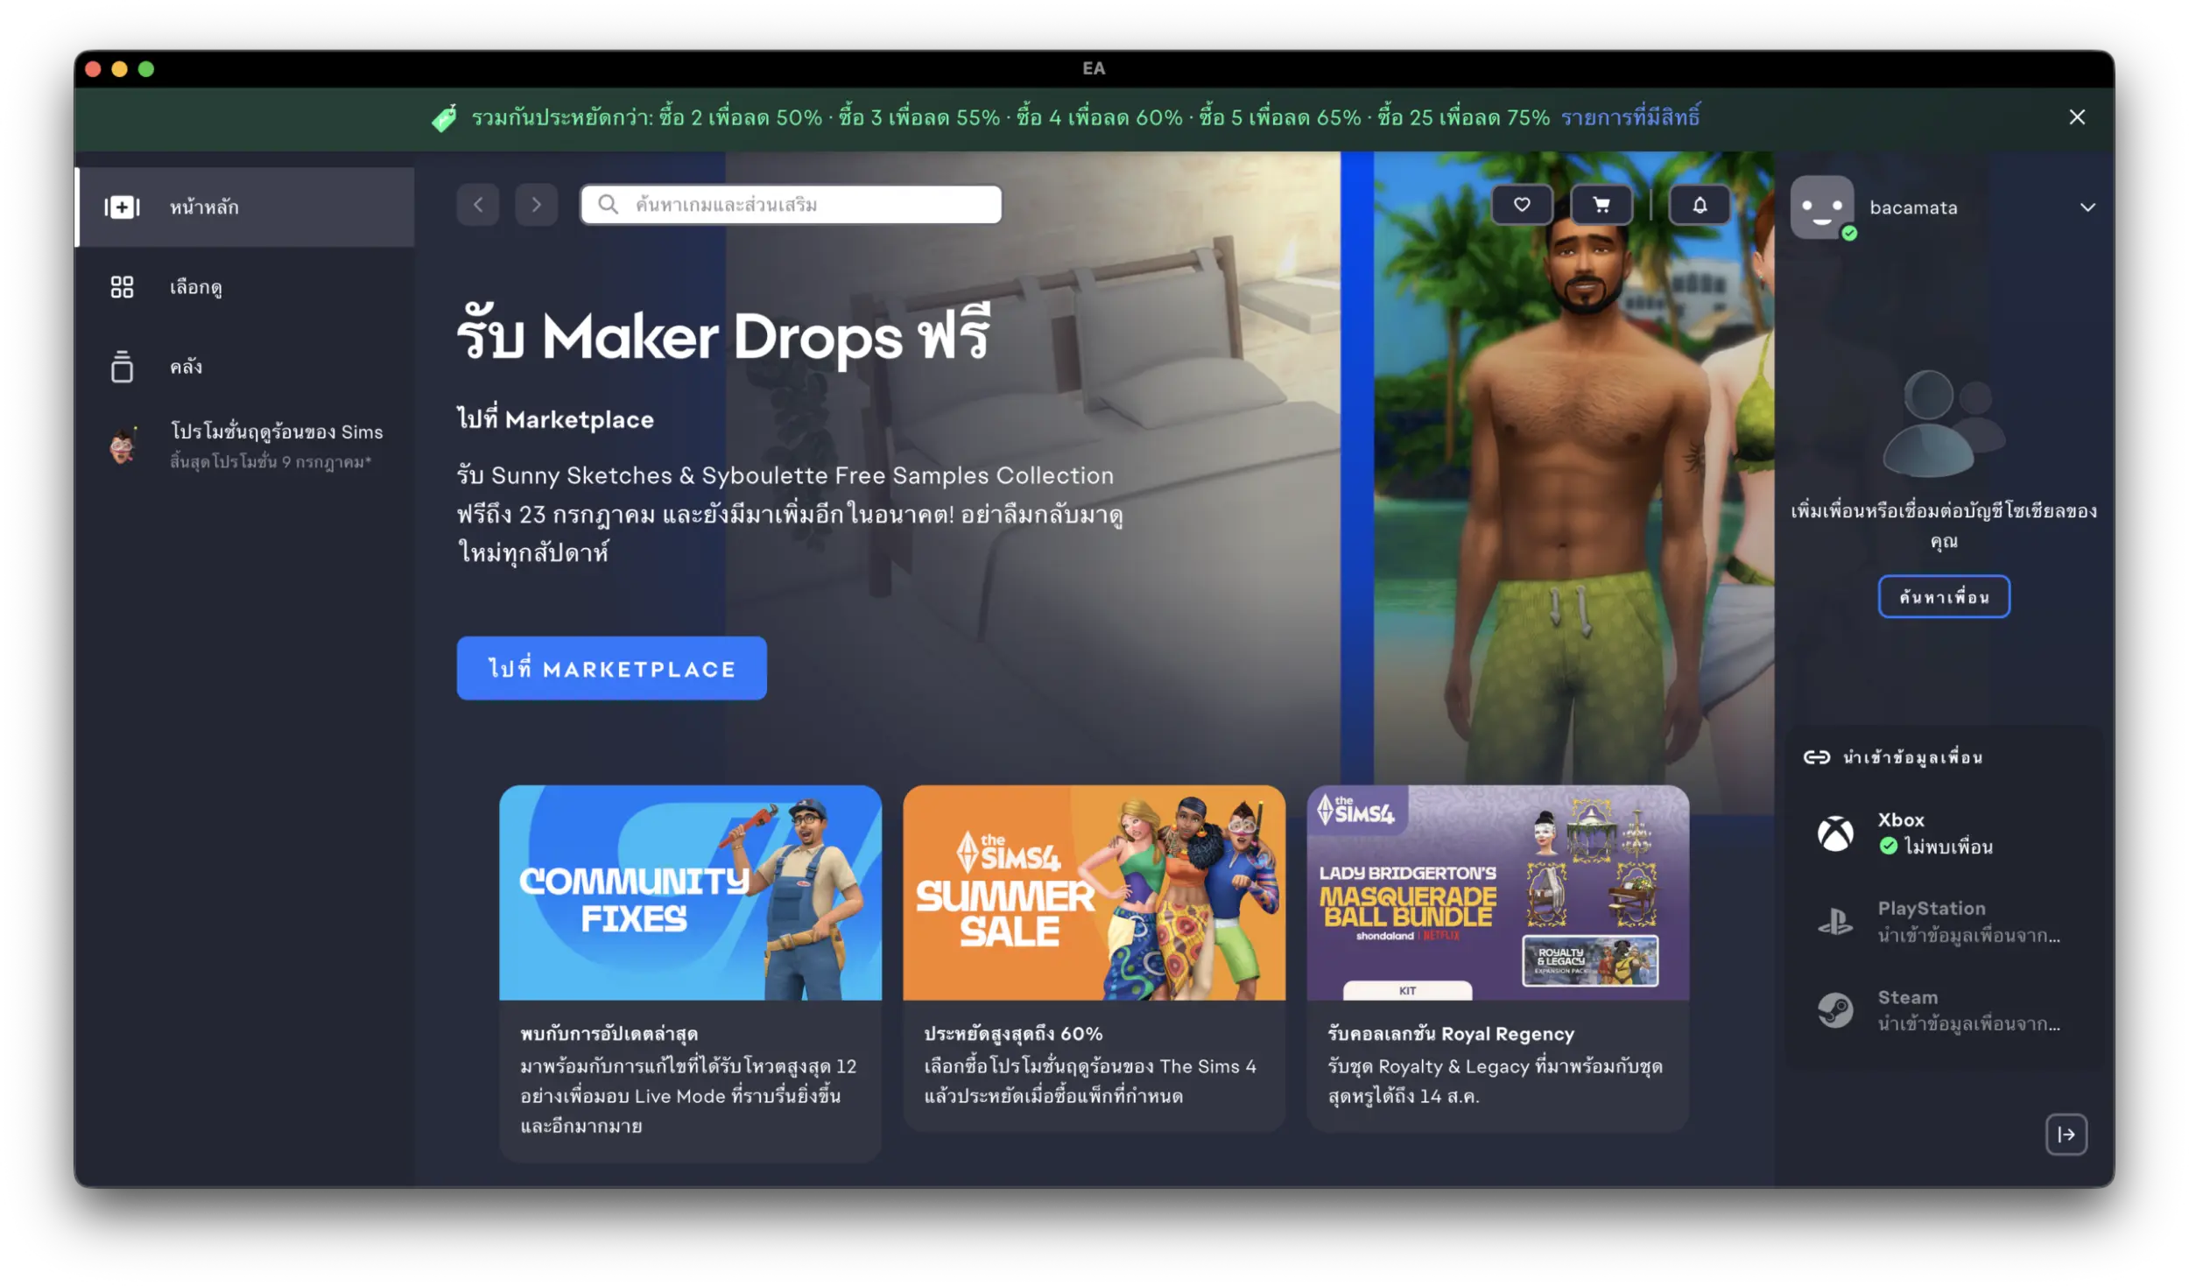Click the รับ Maker Drops ฟรี headline
Image resolution: width=2189 pixels, height=1286 pixels.
pyautogui.click(x=723, y=336)
